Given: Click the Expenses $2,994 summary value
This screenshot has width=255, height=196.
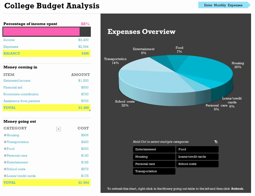Looking at the screenshot, I should (x=83, y=47).
